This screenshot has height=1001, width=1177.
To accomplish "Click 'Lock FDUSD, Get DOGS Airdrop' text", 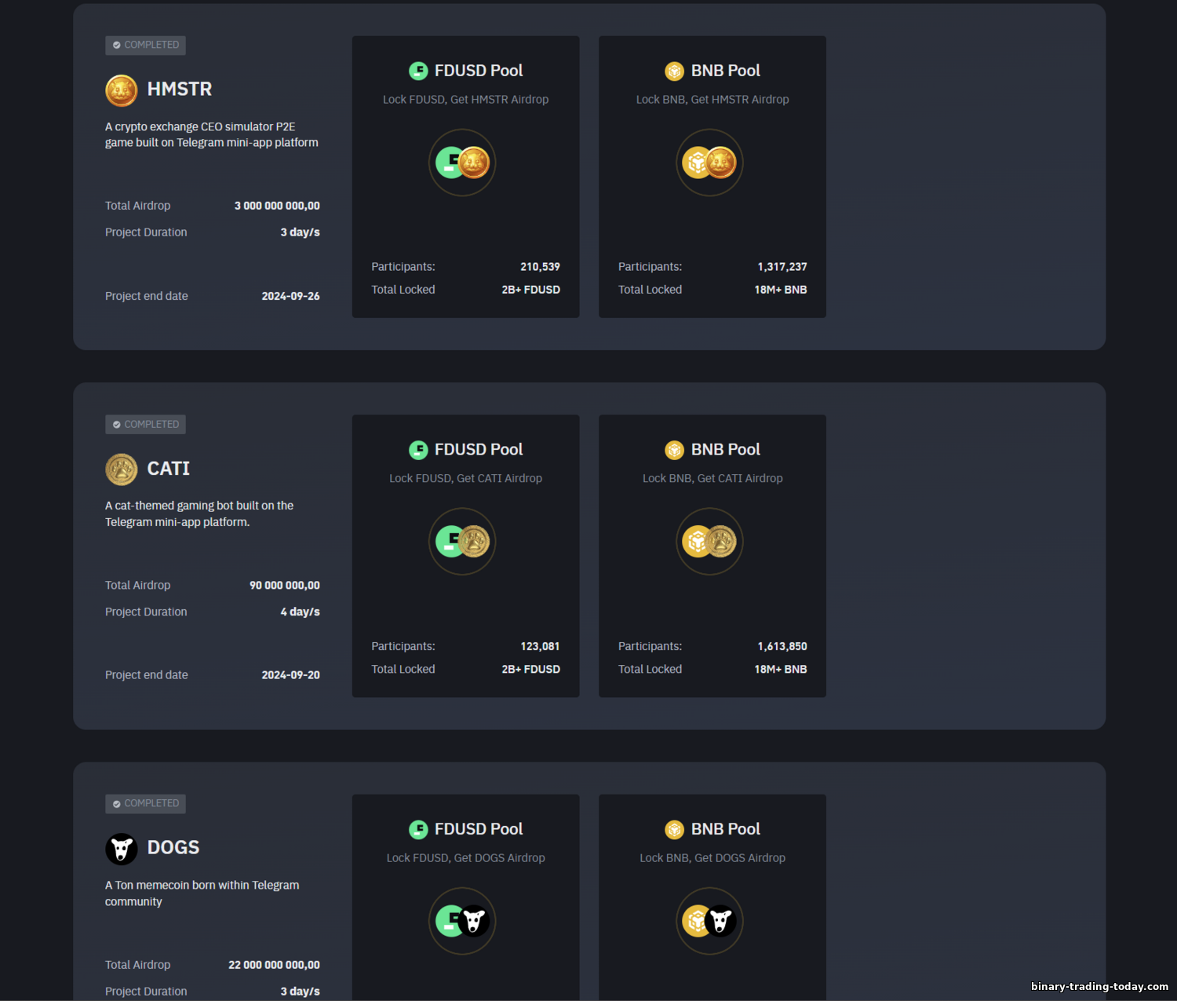I will (x=466, y=858).
